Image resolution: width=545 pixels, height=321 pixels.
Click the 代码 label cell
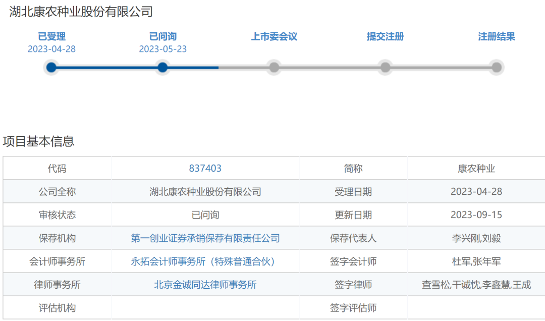[x=58, y=169]
